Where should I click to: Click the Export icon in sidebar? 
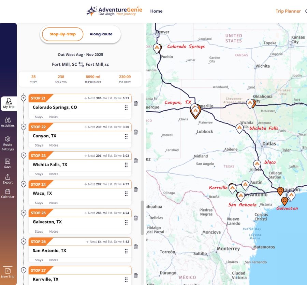pyautogui.click(x=8, y=179)
